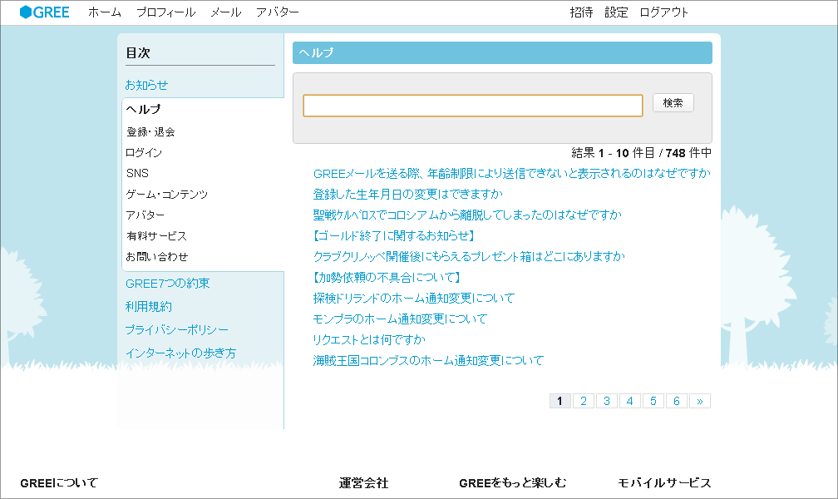Open ゲーム・コンテンツ help category
Viewport: 838px width, 499px height.
pyautogui.click(x=167, y=194)
